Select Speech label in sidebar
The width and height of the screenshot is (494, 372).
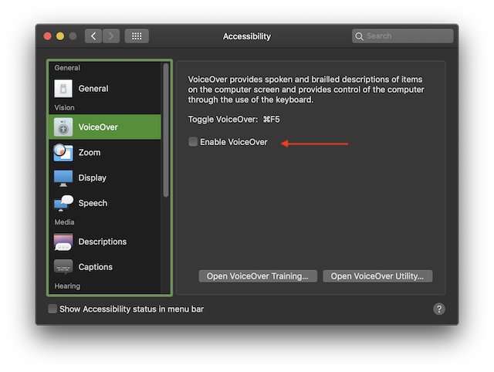[x=93, y=203]
